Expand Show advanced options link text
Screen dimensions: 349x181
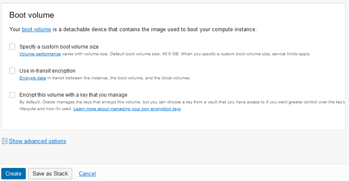click(38, 141)
